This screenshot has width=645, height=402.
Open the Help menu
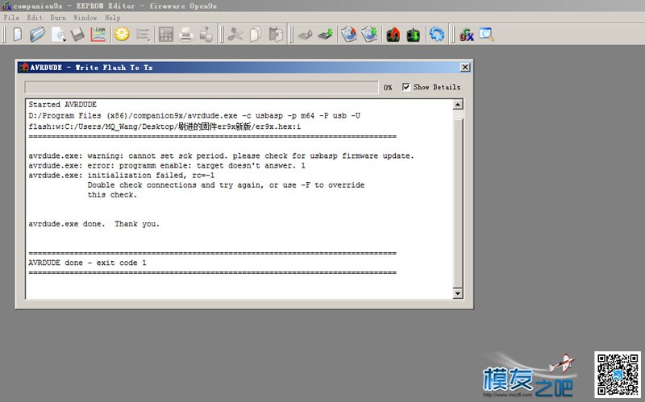pos(112,18)
